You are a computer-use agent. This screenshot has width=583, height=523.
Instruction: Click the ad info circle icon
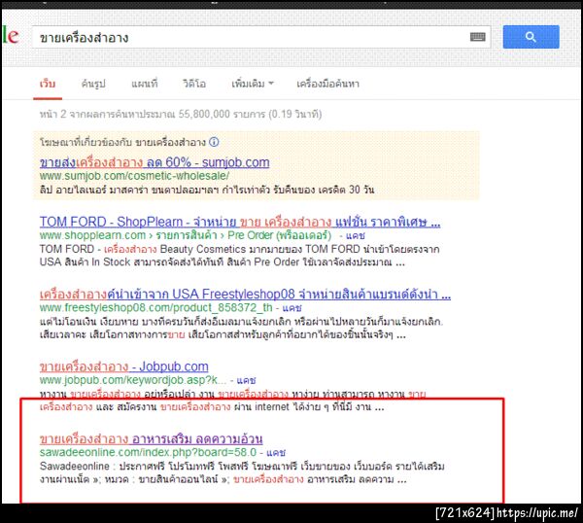click(214, 142)
